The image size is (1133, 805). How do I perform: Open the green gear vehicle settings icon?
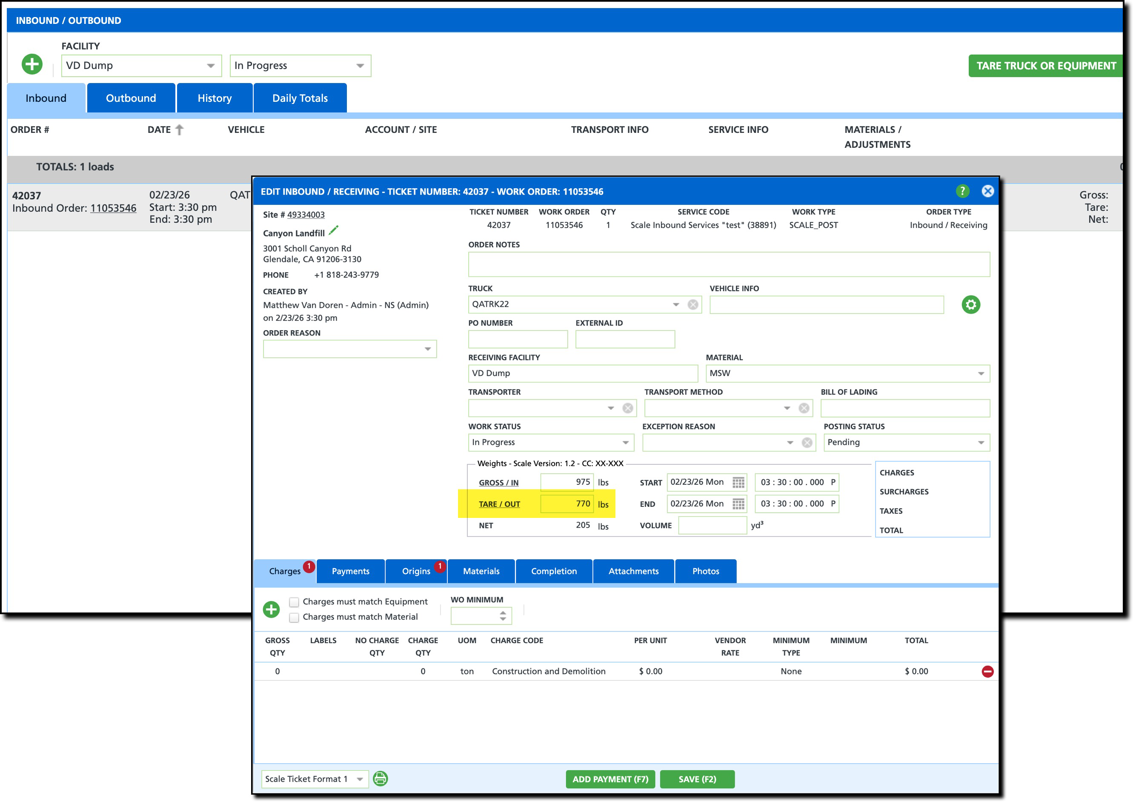[x=970, y=305]
